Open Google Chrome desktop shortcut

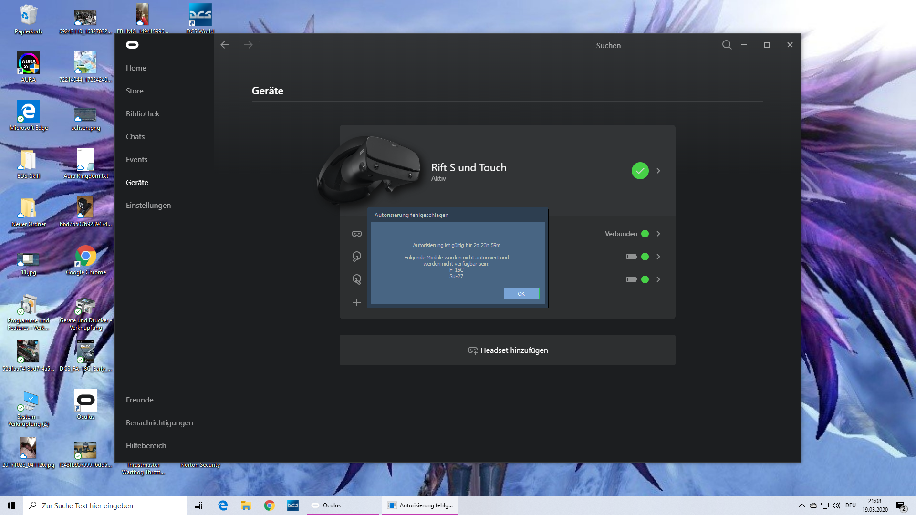point(86,260)
